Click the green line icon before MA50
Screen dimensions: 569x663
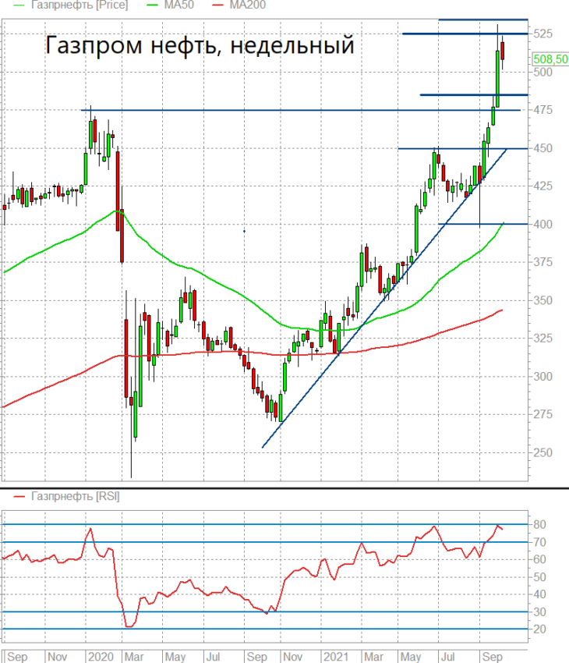point(152,5)
